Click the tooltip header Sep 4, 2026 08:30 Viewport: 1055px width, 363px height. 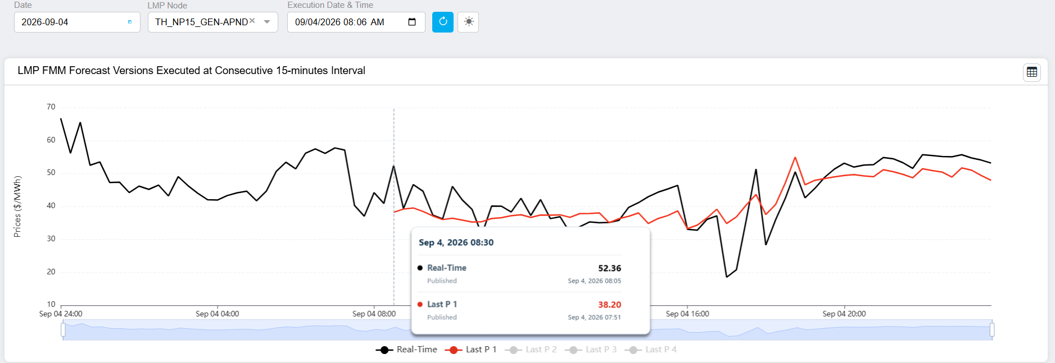(456, 242)
